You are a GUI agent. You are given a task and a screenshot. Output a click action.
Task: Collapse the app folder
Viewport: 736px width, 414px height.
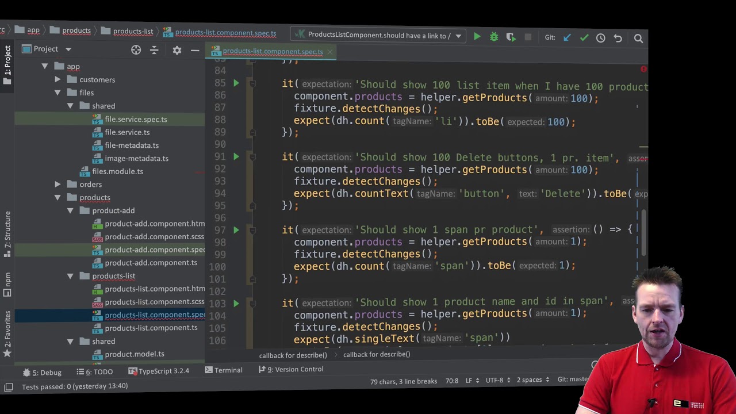(x=44, y=67)
